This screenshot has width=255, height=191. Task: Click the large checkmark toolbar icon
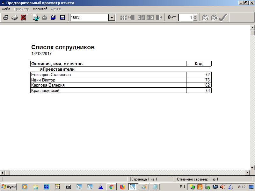tap(223, 18)
